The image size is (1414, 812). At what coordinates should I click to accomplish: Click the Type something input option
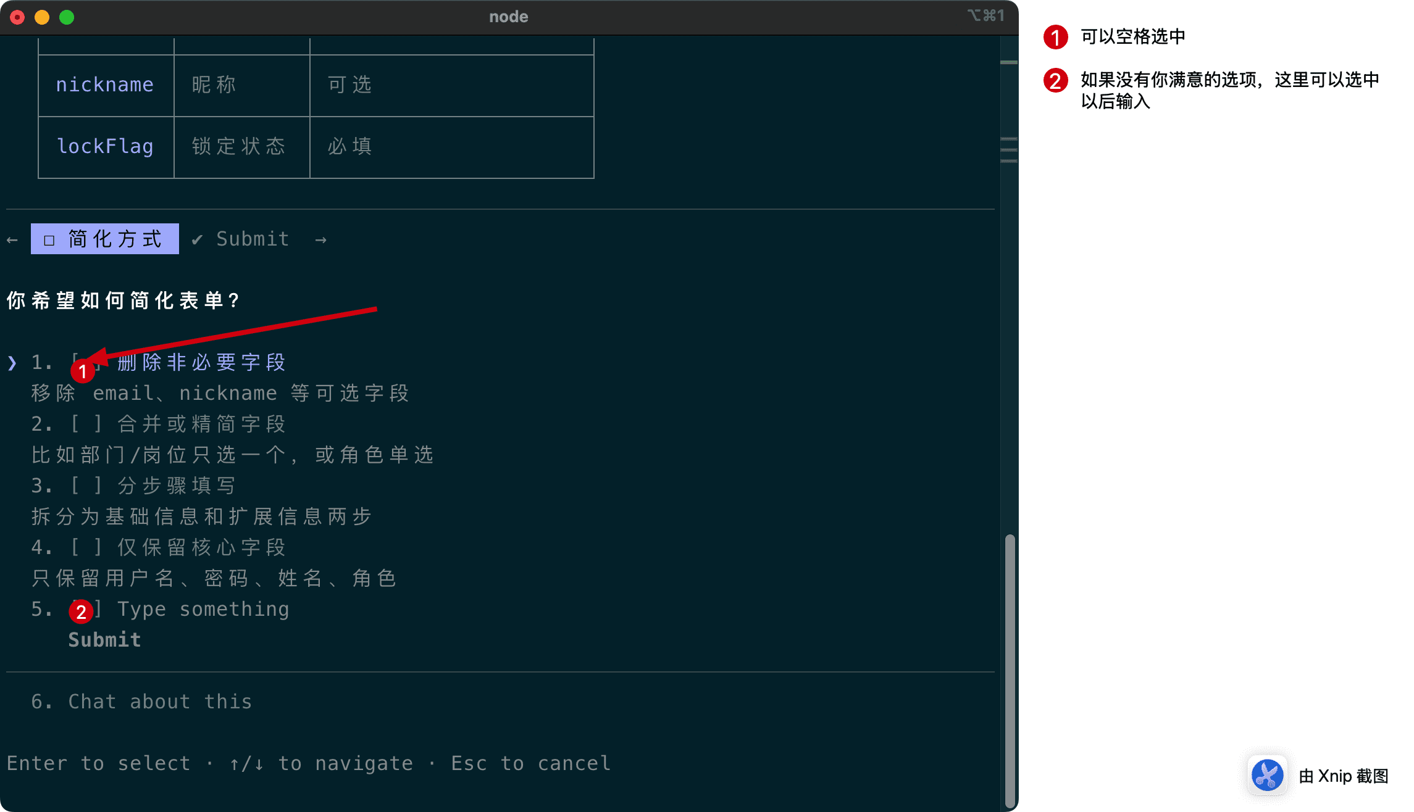[x=203, y=609]
